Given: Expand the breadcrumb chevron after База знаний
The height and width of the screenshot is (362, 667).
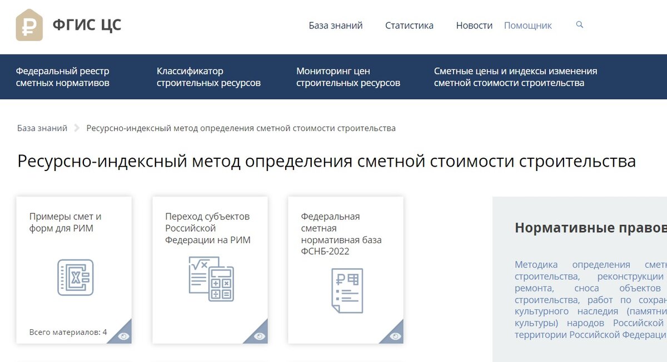Looking at the screenshot, I should coord(77,128).
